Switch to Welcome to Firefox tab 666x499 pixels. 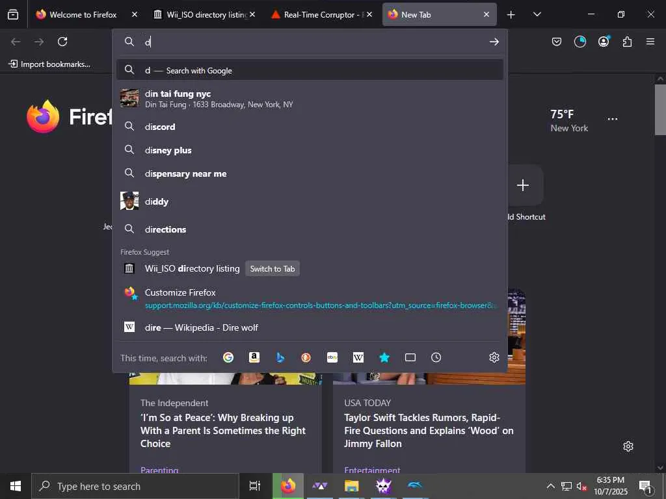[83, 14]
